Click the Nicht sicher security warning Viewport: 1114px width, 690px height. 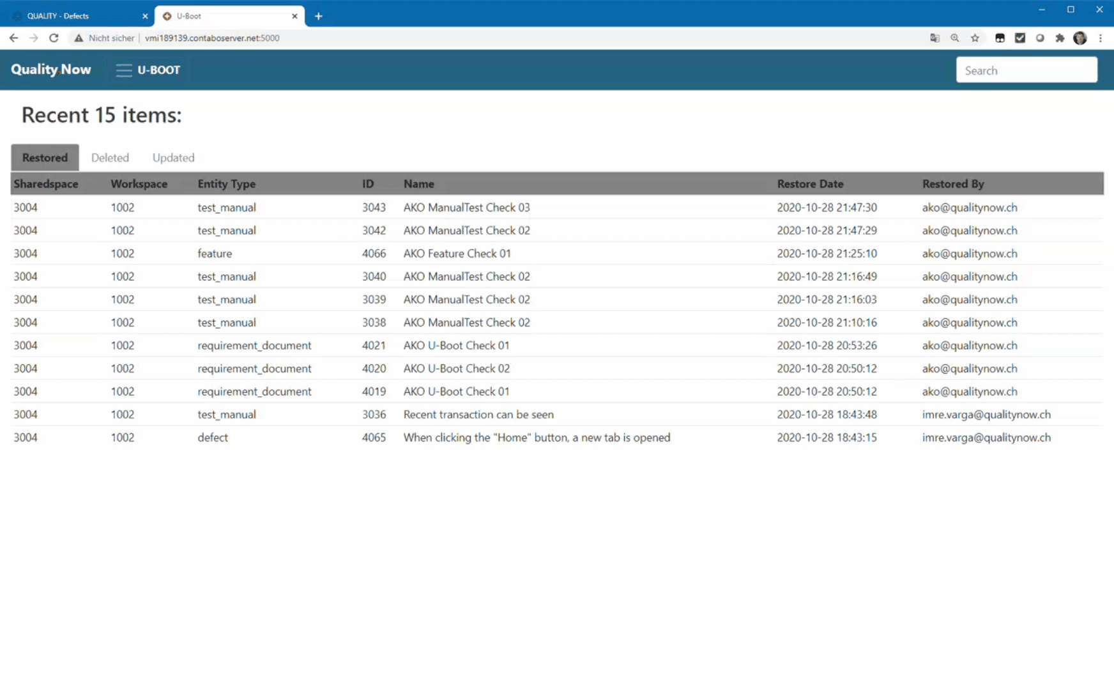(x=104, y=38)
